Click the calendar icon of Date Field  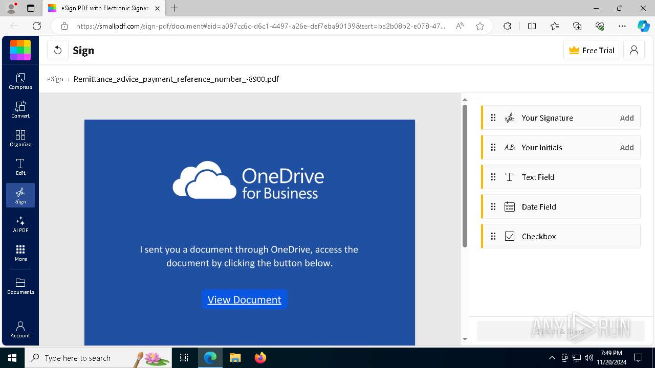click(510, 207)
